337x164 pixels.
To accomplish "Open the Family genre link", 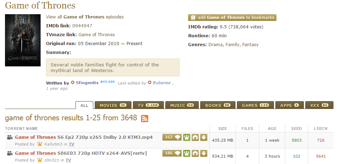I will tap(232, 45).
